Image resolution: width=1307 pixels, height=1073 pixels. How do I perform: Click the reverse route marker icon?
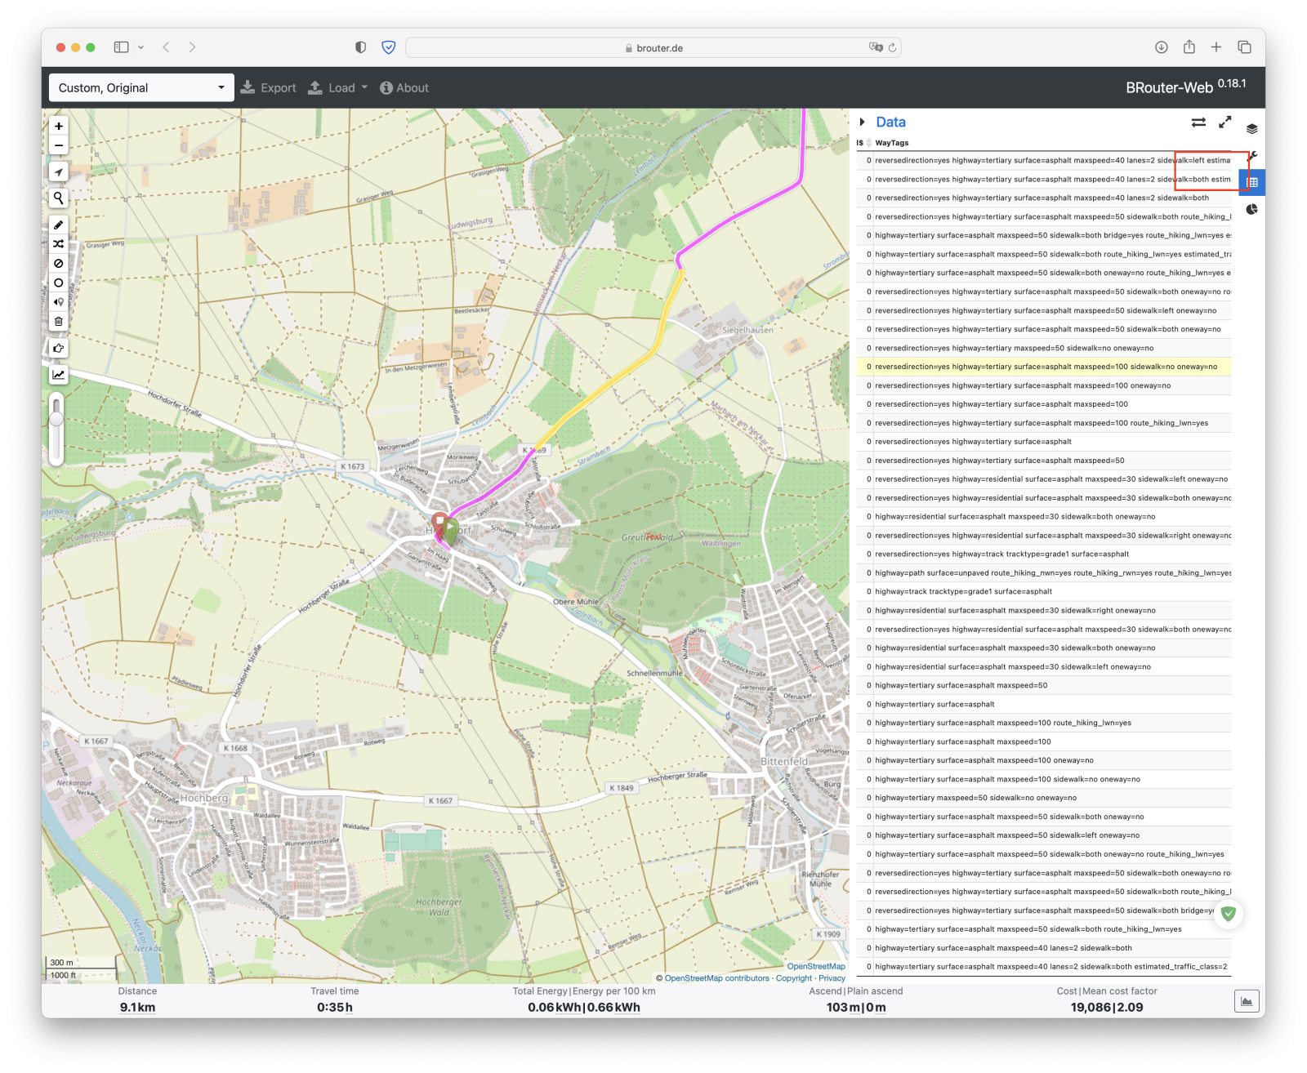[x=58, y=302]
